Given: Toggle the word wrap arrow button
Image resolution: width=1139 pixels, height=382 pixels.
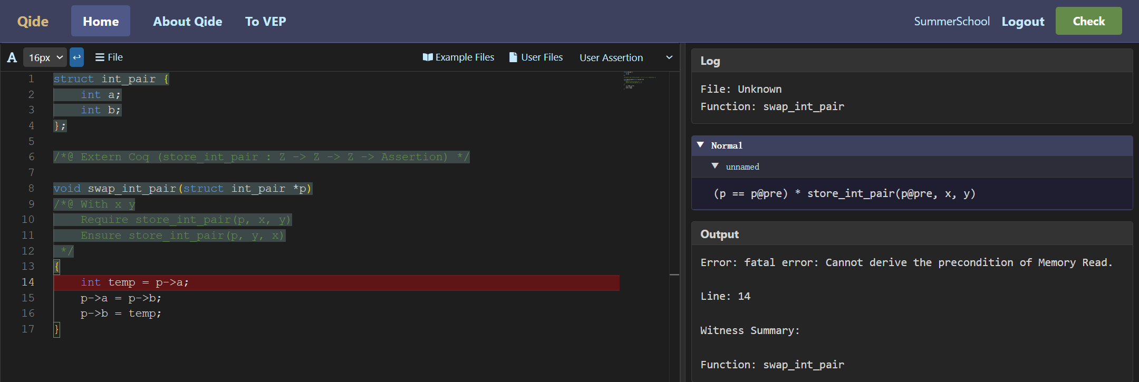Looking at the screenshot, I should coord(77,57).
